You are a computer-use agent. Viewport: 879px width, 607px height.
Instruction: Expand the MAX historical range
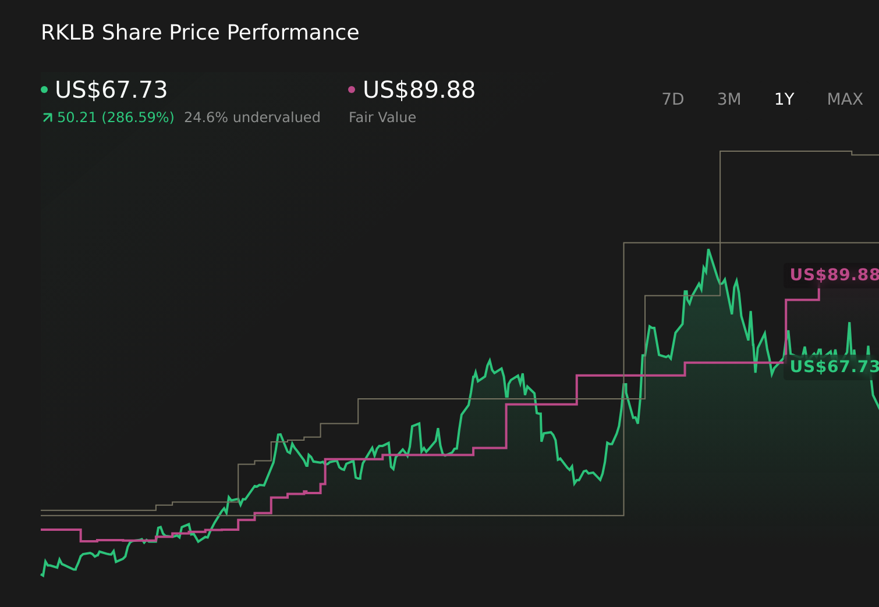pyautogui.click(x=845, y=99)
